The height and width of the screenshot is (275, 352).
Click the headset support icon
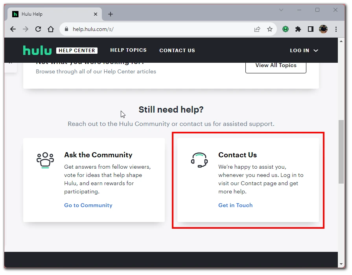199,160
